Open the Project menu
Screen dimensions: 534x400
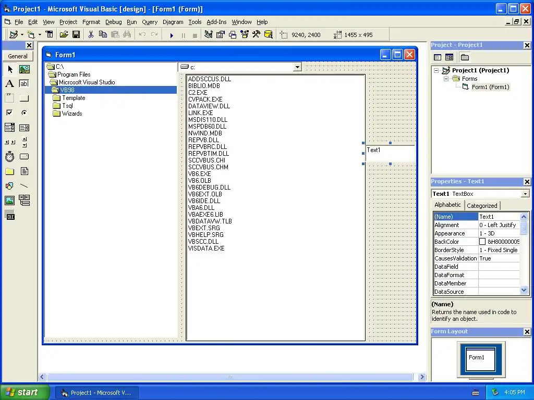tap(68, 22)
